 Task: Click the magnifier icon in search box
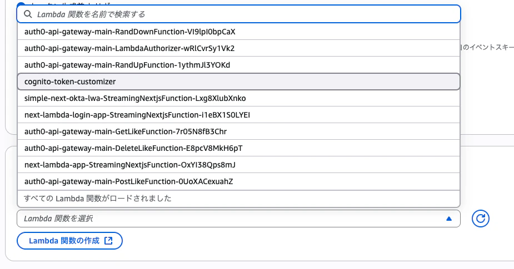(x=28, y=14)
